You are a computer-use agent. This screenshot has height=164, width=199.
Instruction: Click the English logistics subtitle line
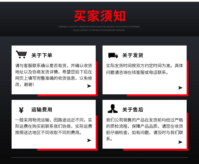click(99, 27)
